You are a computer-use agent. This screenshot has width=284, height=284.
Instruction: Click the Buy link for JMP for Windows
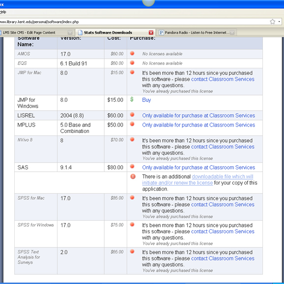tap(146, 100)
